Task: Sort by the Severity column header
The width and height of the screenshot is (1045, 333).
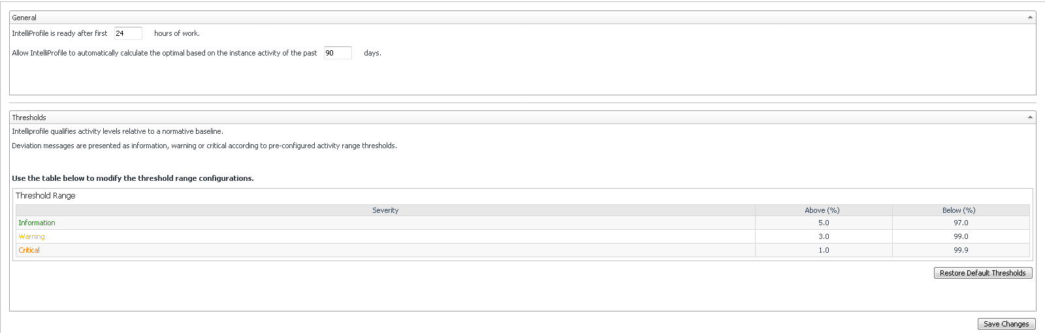Action: tap(385, 210)
